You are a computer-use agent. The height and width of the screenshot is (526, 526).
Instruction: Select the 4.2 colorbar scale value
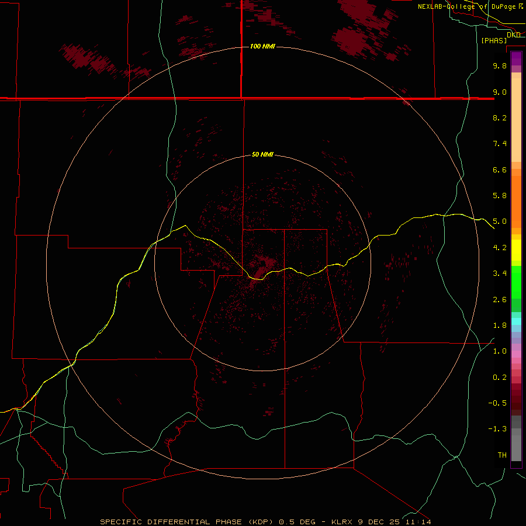500,248
